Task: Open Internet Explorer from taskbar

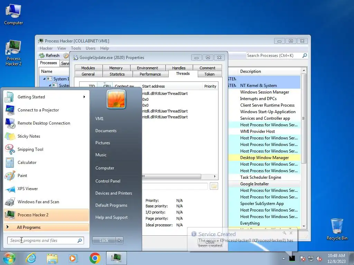Action: pyautogui.click(x=31, y=258)
